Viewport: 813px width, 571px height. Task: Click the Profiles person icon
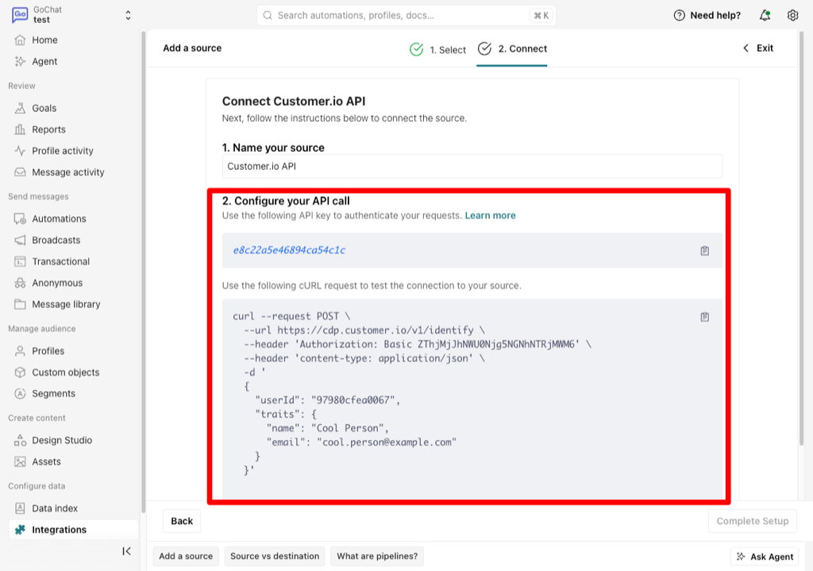(x=20, y=351)
